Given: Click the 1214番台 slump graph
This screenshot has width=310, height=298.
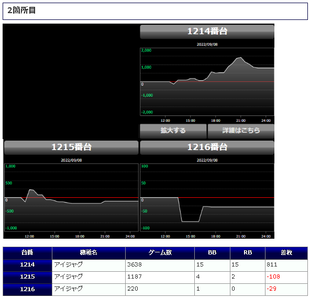Looking at the screenshot, I should [207, 82].
